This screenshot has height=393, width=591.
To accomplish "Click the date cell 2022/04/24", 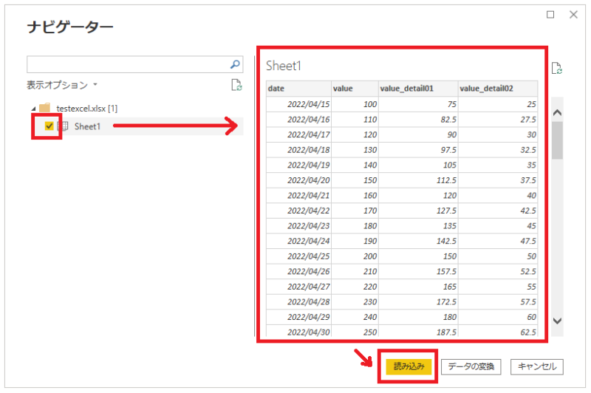I will click(x=298, y=241).
